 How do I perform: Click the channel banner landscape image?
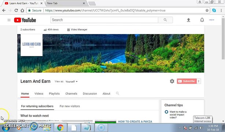[111, 53]
